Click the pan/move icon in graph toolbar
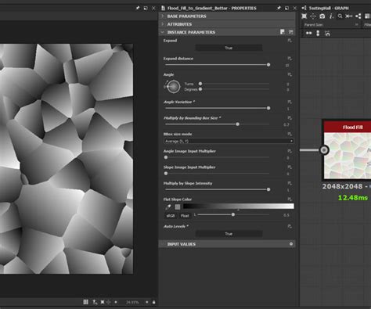Screen dimensions: 371x309 pyautogui.click(x=313, y=16)
